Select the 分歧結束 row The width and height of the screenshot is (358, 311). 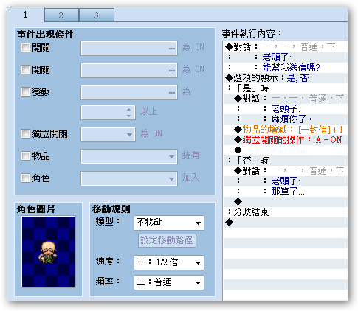286,212
